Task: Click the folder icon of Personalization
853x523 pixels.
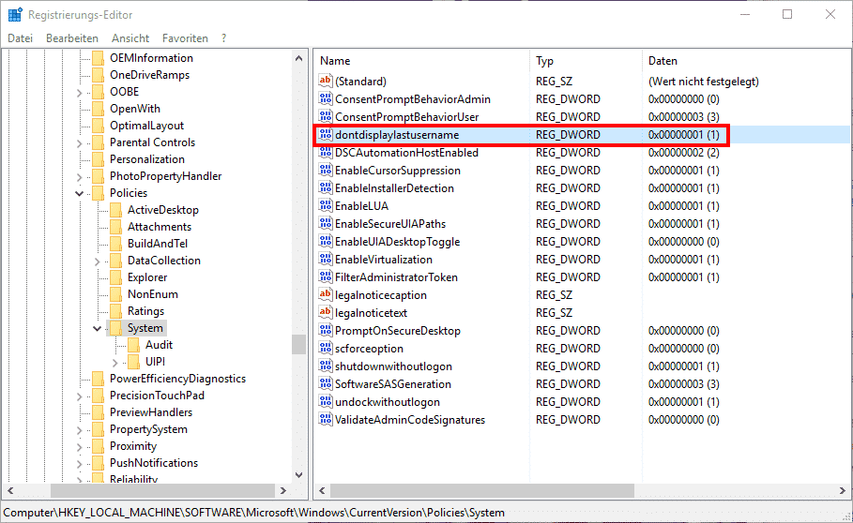Action: [98, 159]
